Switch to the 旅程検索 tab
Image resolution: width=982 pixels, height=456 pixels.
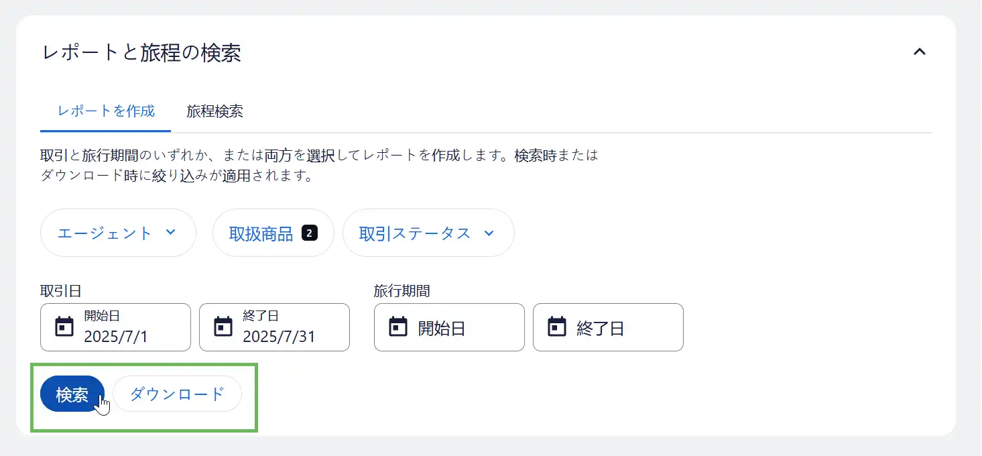click(214, 111)
